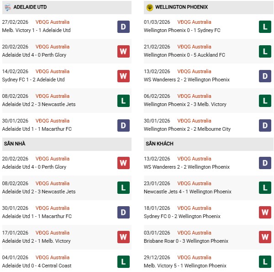Click the W badge for Brisbane Roar 0 - 3 Wellington Phoenix
Image resolution: width=274 pixels, height=272 pixels.
(265, 237)
